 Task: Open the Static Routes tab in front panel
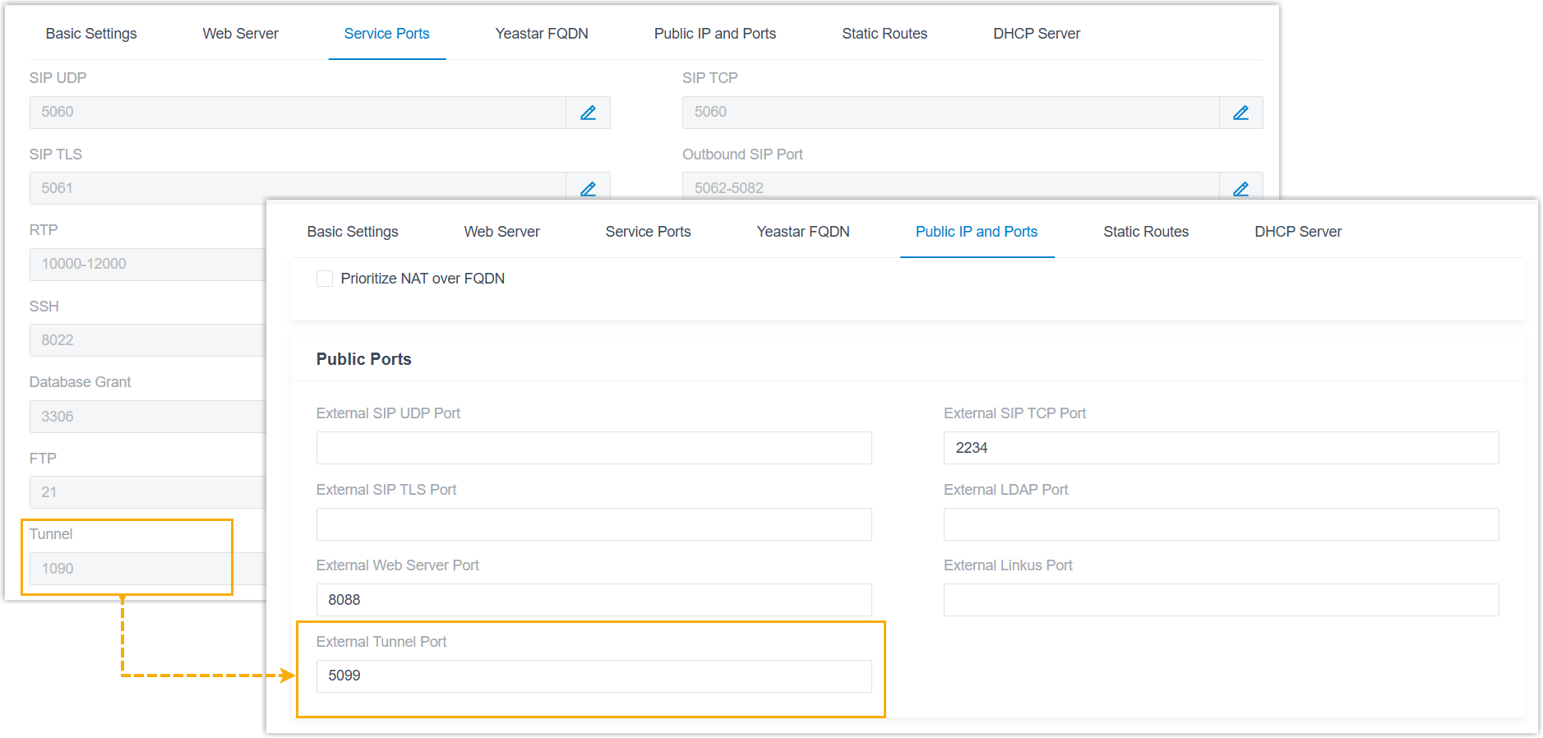coord(1145,232)
